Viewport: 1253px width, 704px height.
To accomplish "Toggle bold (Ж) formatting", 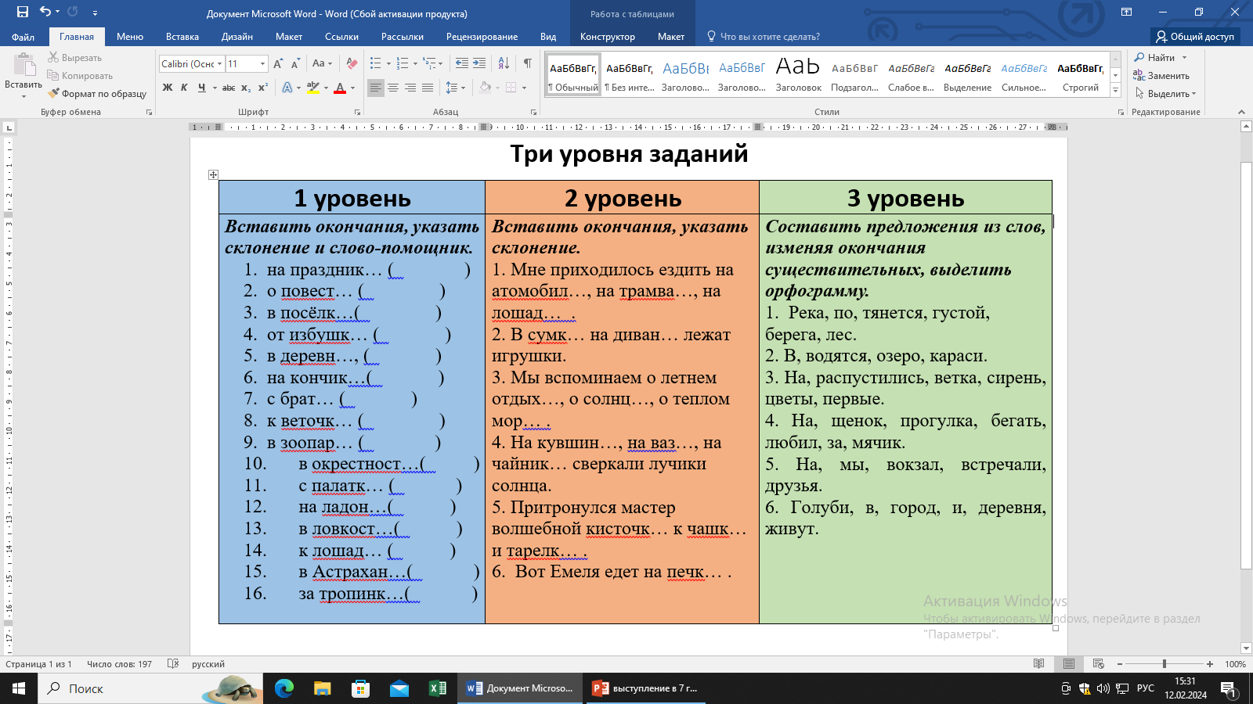I will coord(168,88).
